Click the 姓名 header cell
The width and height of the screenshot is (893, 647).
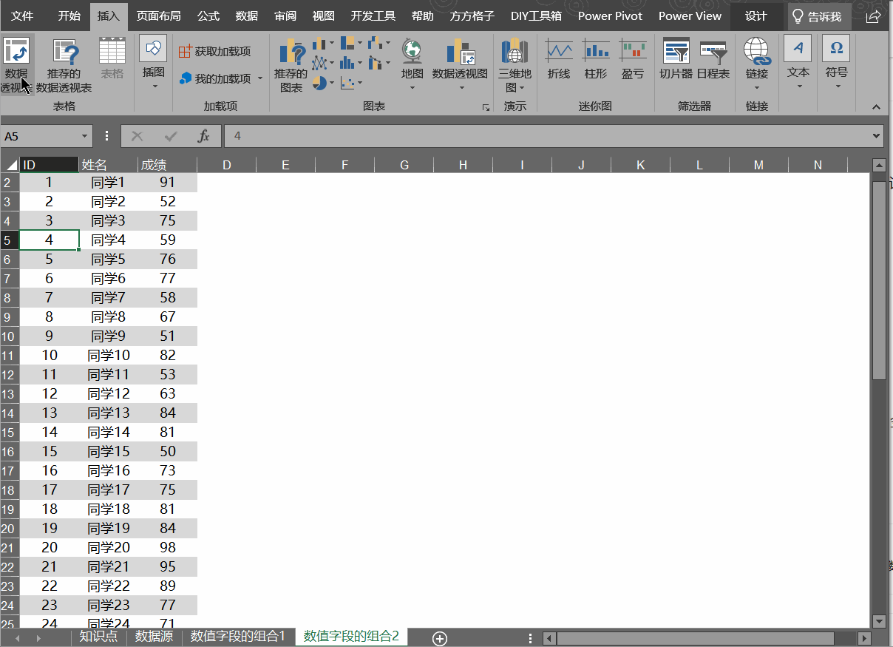(109, 165)
